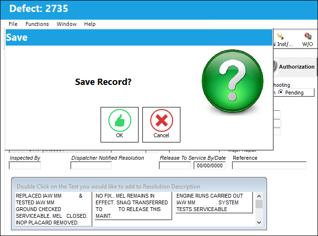Select the Pending radio button
This screenshot has width=318, height=236.
pyautogui.click(x=280, y=92)
